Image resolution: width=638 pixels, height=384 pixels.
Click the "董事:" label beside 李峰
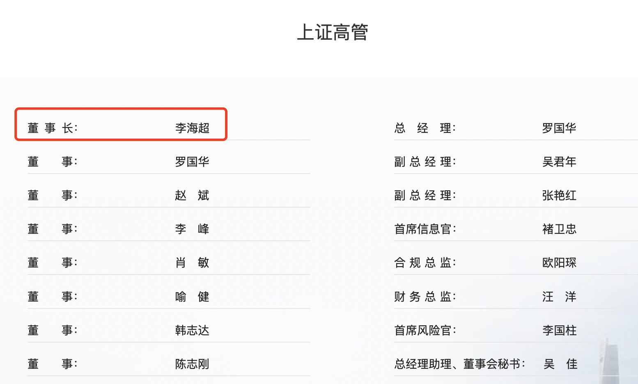pyautogui.click(x=53, y=229)
